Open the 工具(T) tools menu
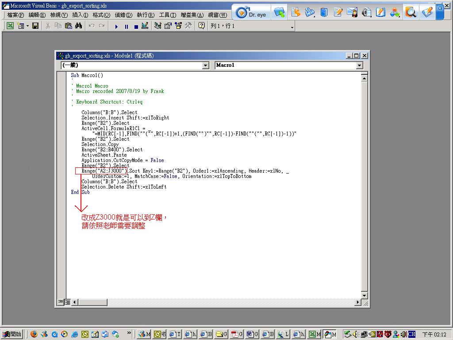This screenshot has height=340, width=453. pos(168,15)
